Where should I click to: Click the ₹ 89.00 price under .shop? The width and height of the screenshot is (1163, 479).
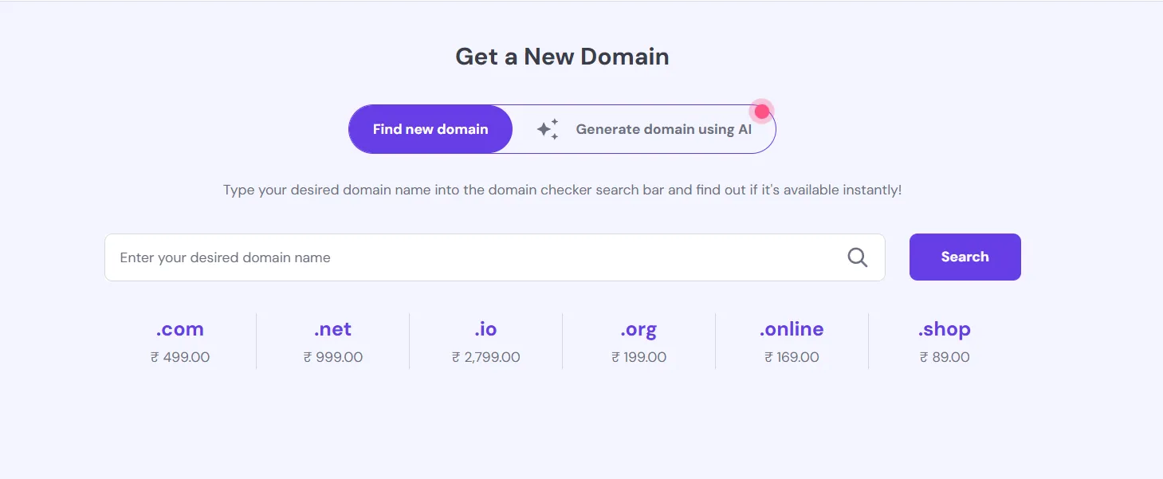(945, 357)
